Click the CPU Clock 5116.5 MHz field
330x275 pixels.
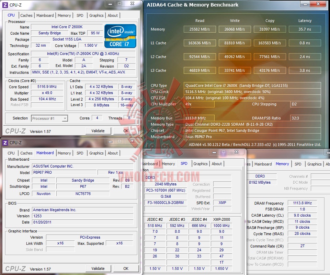(x=252, y=92)
